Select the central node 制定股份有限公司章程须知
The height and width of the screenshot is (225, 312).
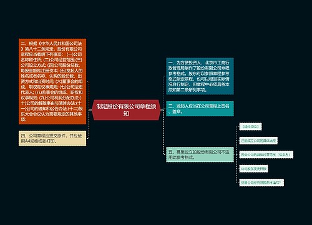[x=126, y=110]
